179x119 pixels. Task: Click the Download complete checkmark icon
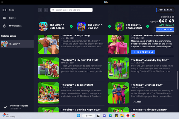pyautogui.click(x=5, y=107)
